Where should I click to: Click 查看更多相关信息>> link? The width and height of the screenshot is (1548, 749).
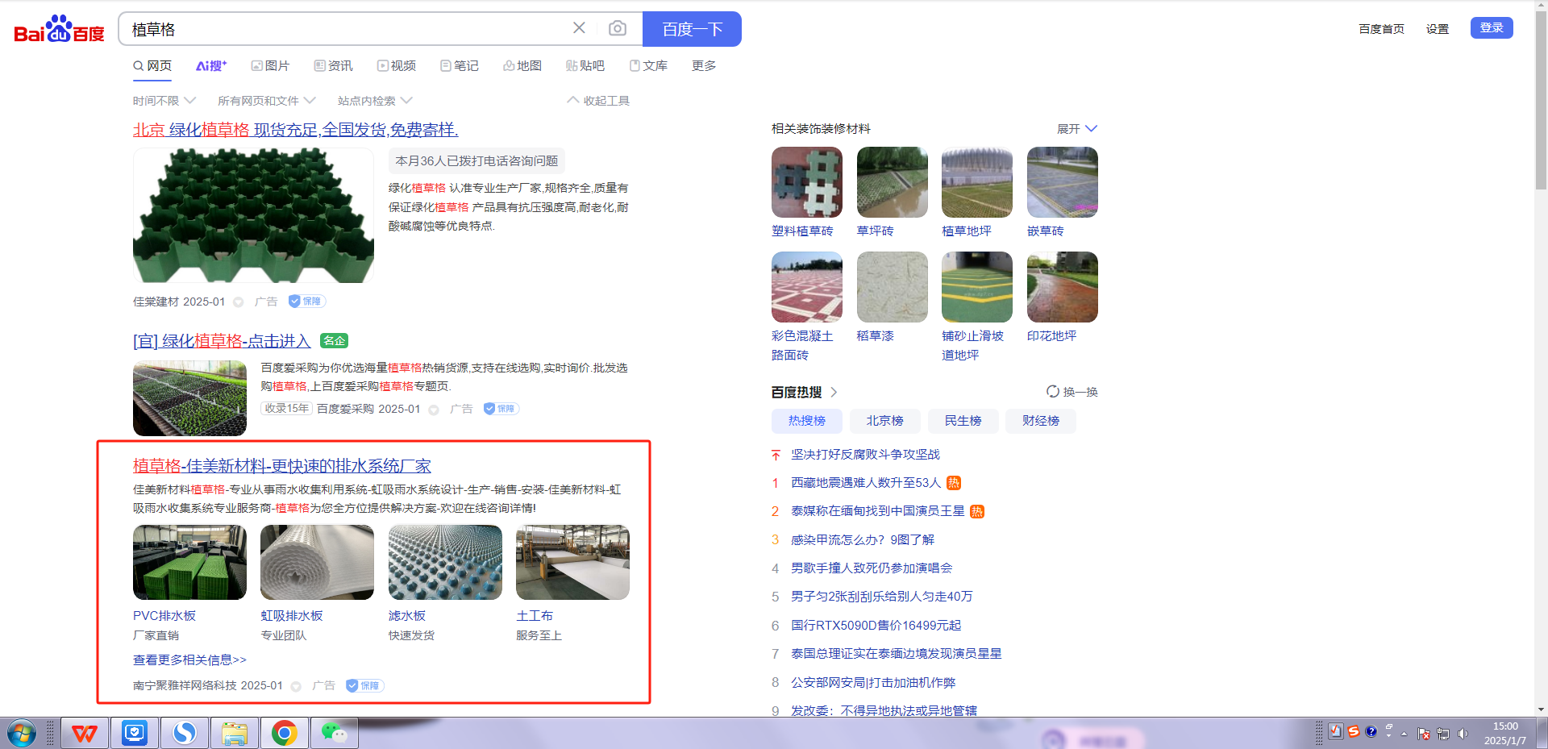click(x=189, y=660)
